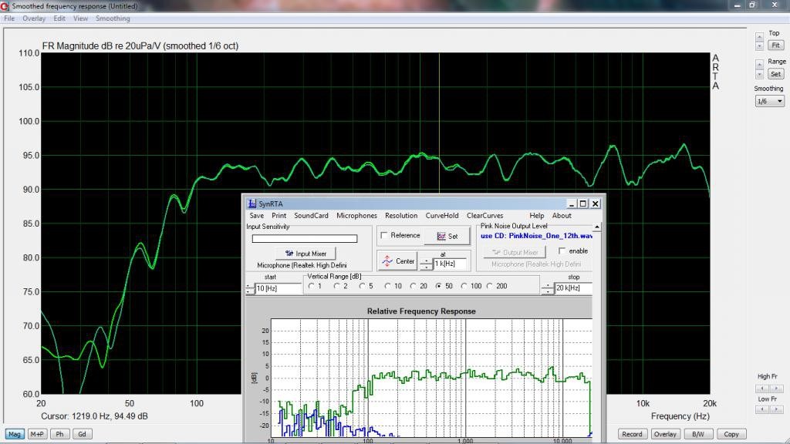Open the SoundCard menu in SynRTA
This screenshot has width=790, height=444.
click(311, 216)
